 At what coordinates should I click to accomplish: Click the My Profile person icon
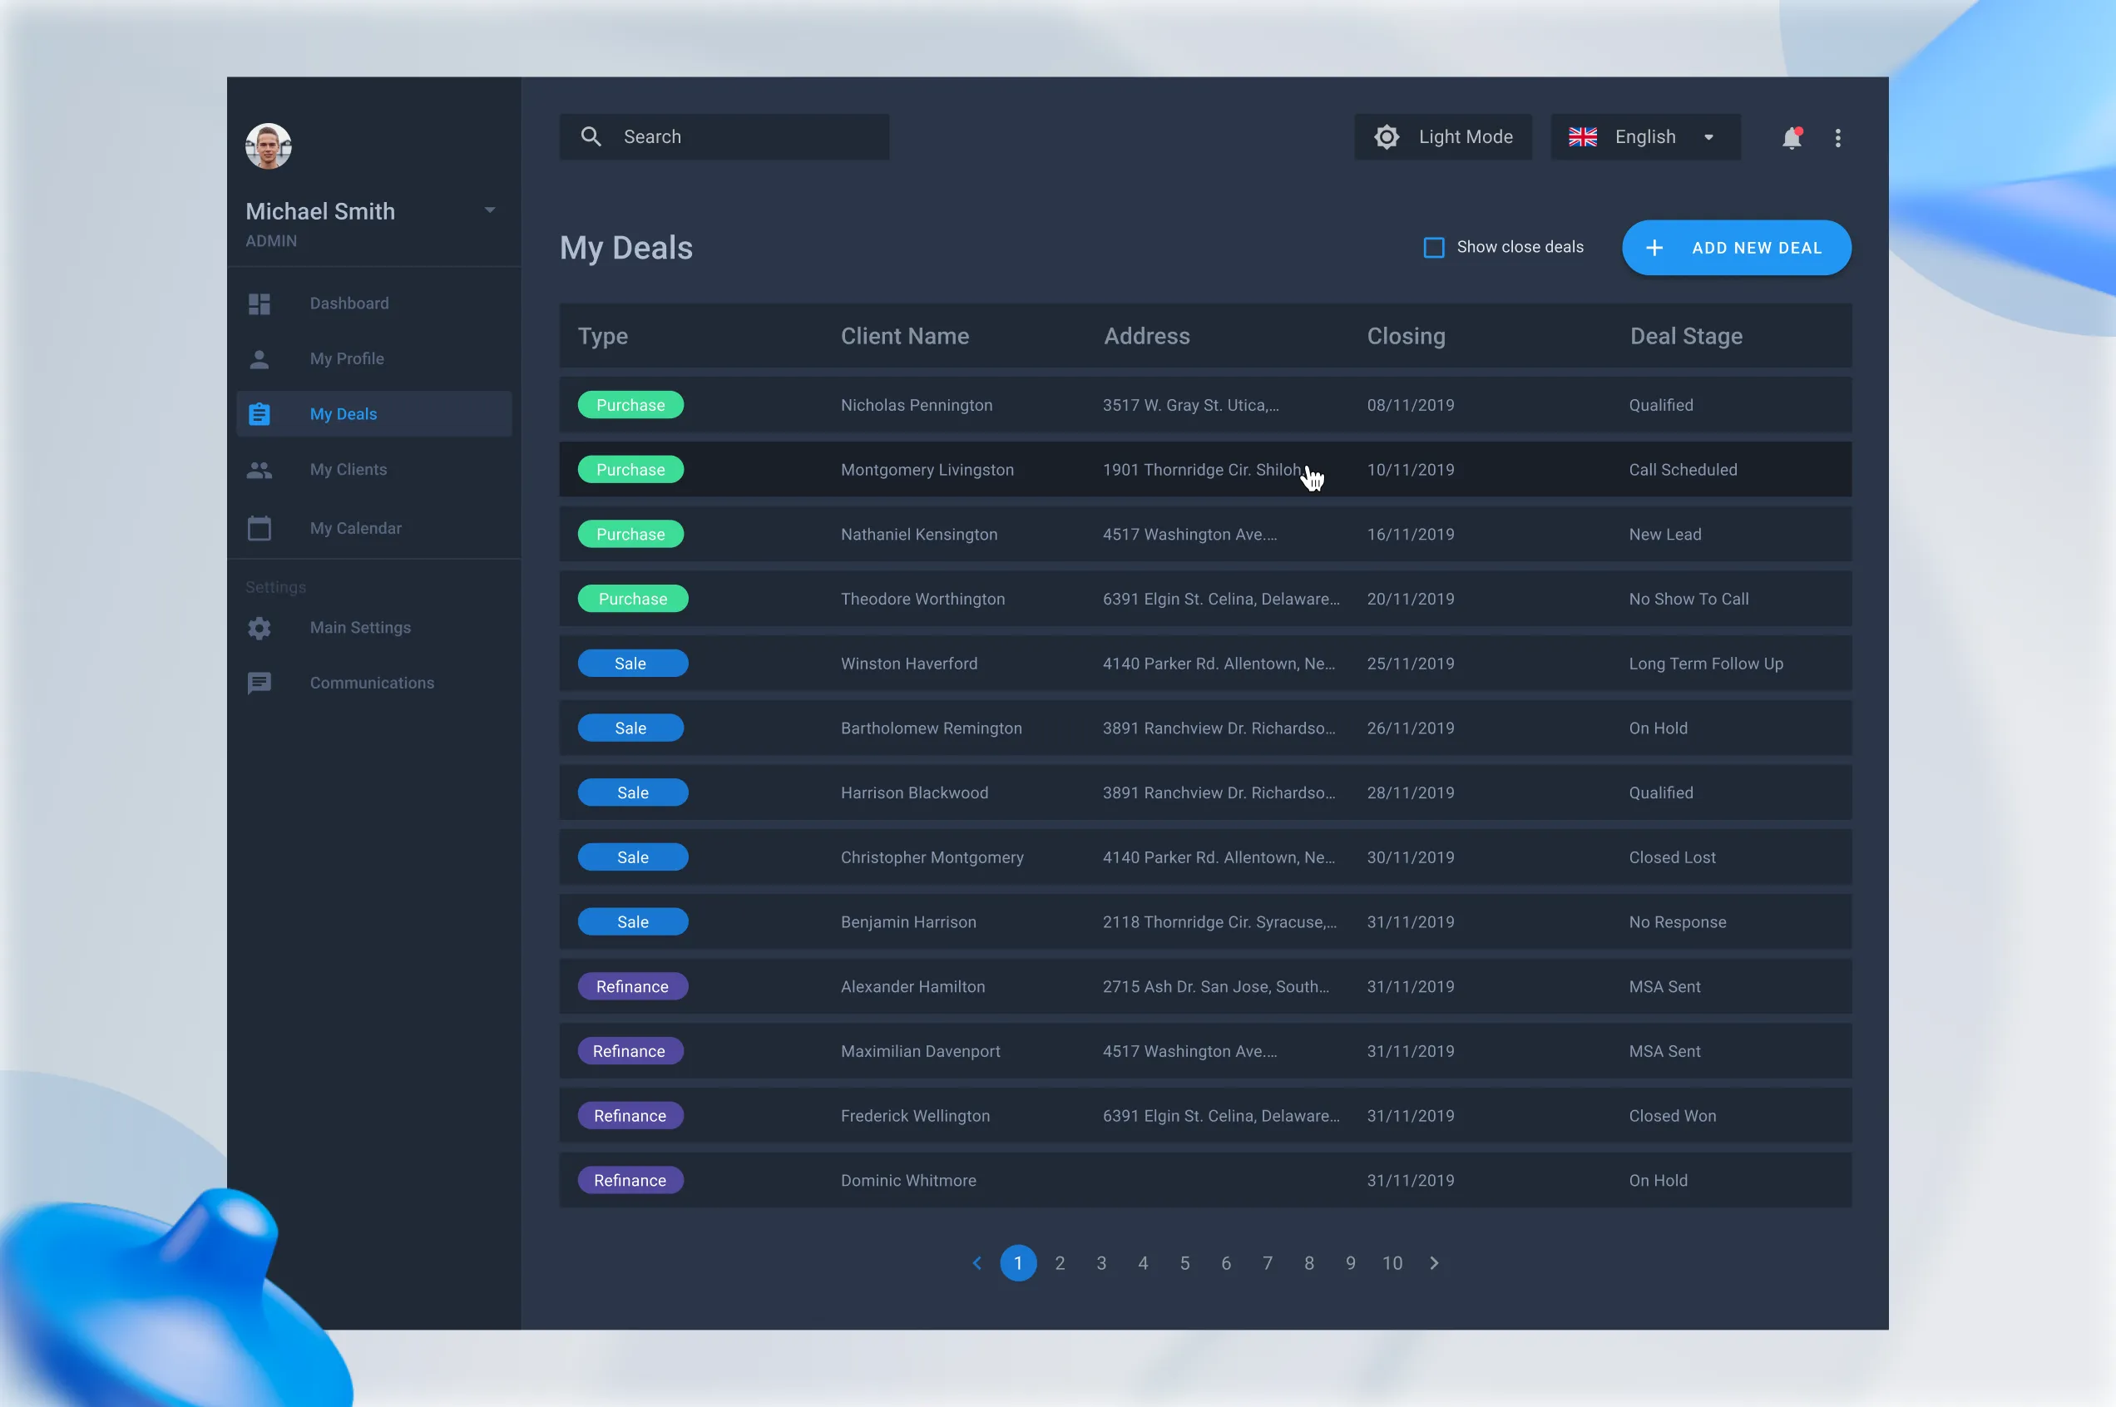tap(260, 359)
